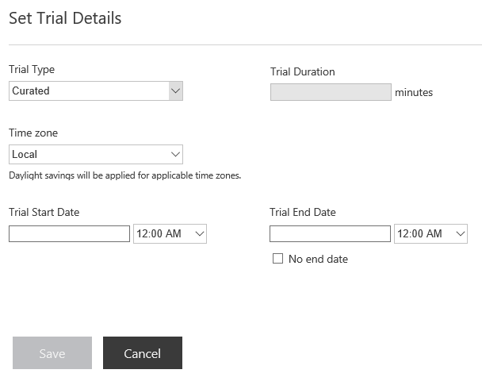Open the Trial Start Date time dropdown
The width and height of the screenshot is (482, 385).
coord(170,233)
